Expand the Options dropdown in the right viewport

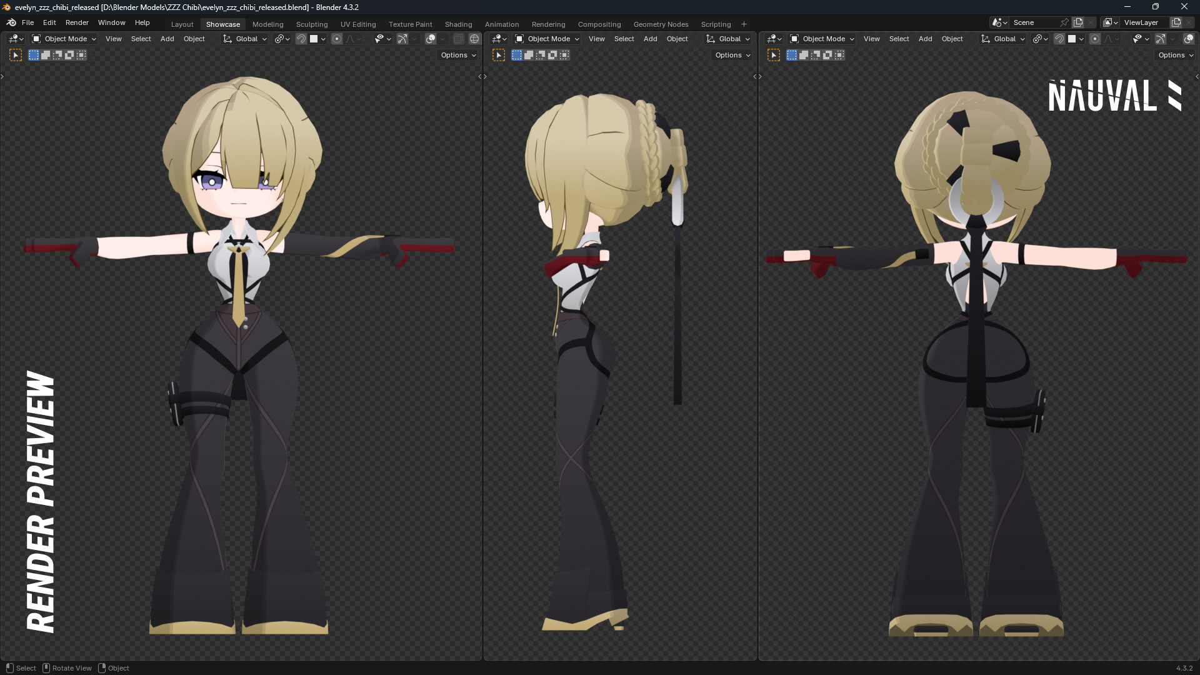pyautogui.click(x=1176, y=55)
